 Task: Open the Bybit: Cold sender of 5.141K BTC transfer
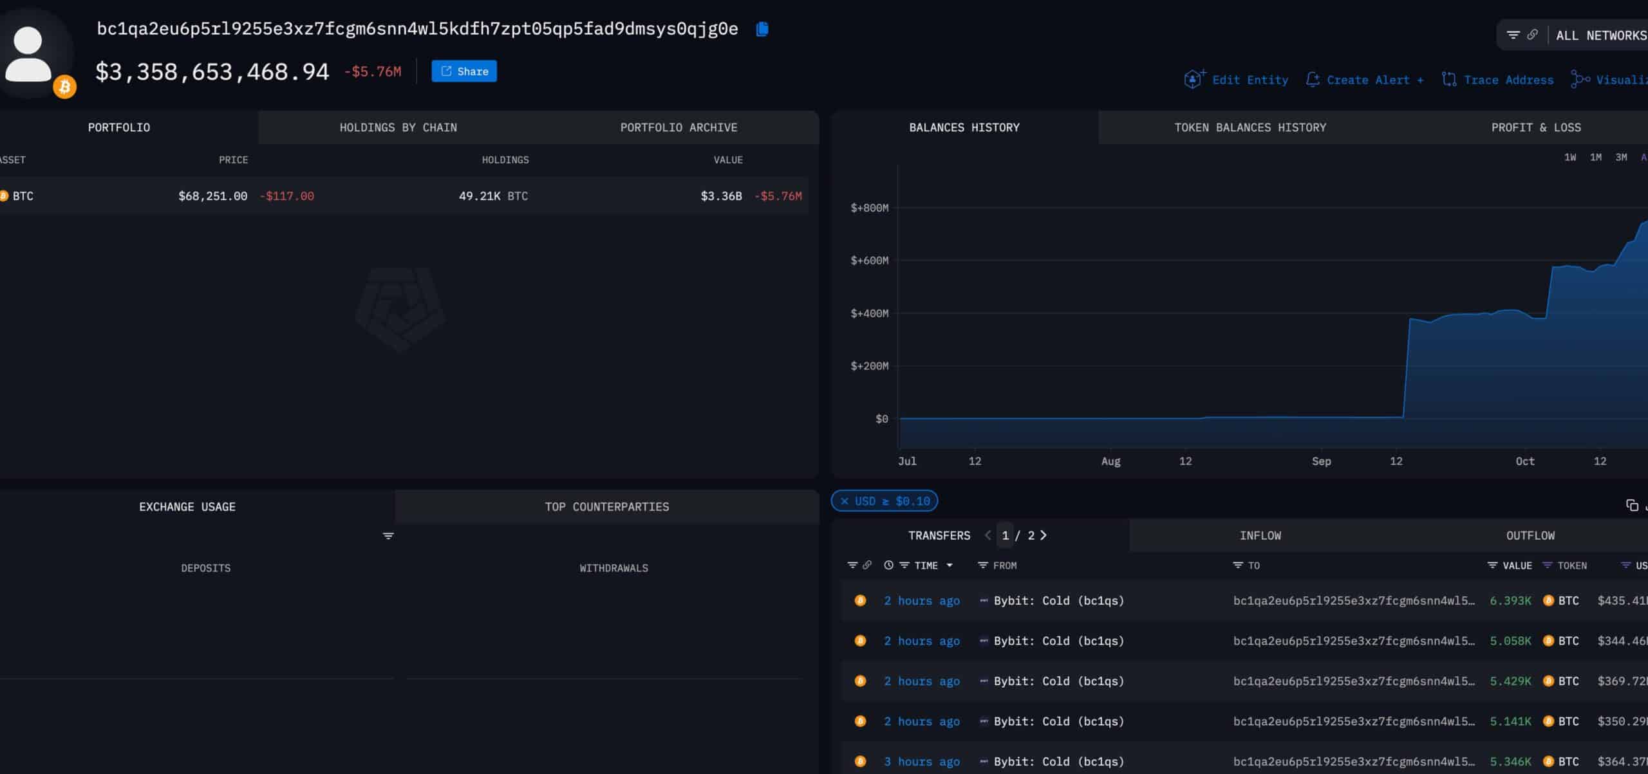point(1058,721)
